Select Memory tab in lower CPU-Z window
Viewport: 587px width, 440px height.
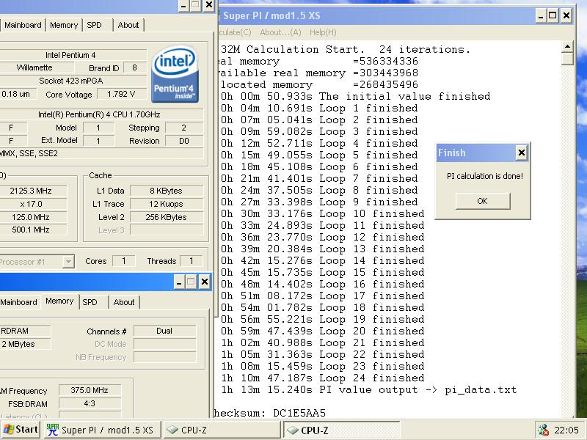pyautogui.click(x=59, y=301)
